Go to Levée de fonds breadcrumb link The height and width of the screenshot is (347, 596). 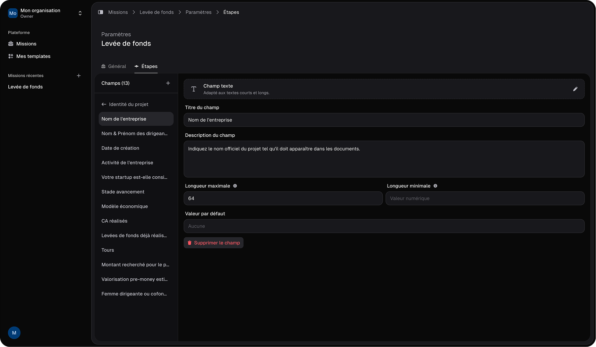pos(156,12)
